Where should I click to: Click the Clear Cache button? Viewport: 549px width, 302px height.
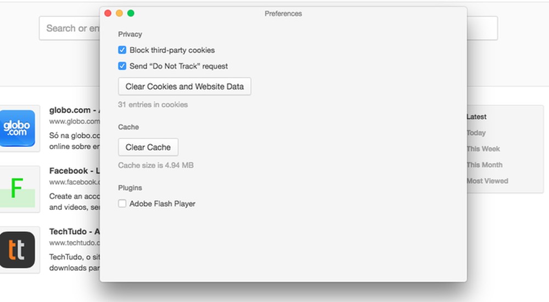click(148, 147)
